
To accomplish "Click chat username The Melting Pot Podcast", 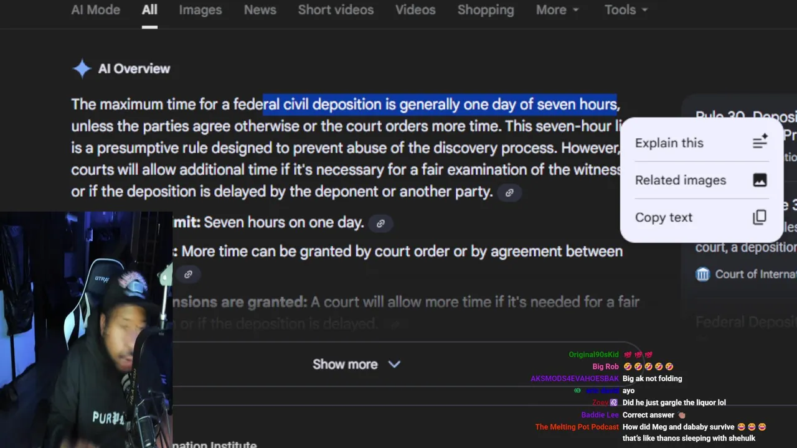I will pos(577,427).
